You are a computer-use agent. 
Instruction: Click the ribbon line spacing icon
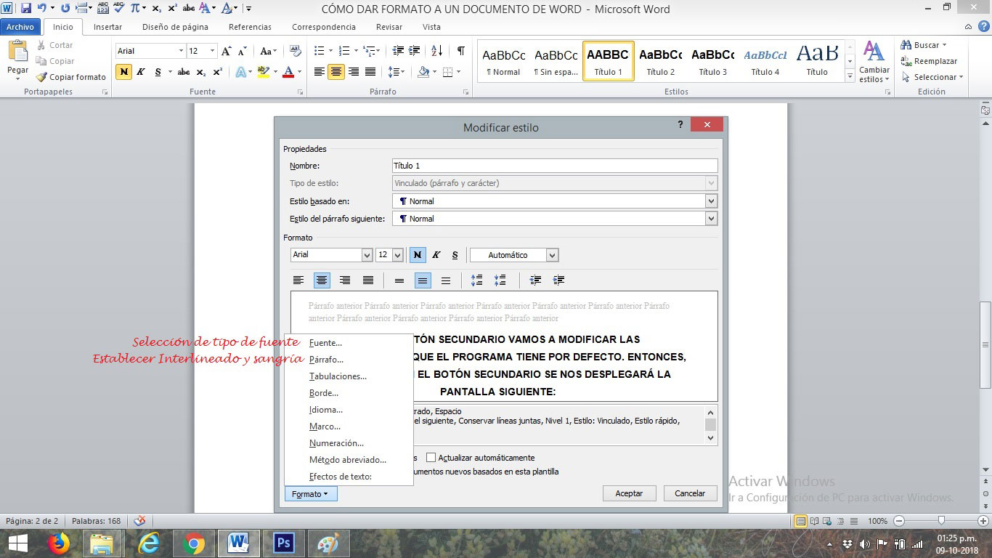click(393, 72)
